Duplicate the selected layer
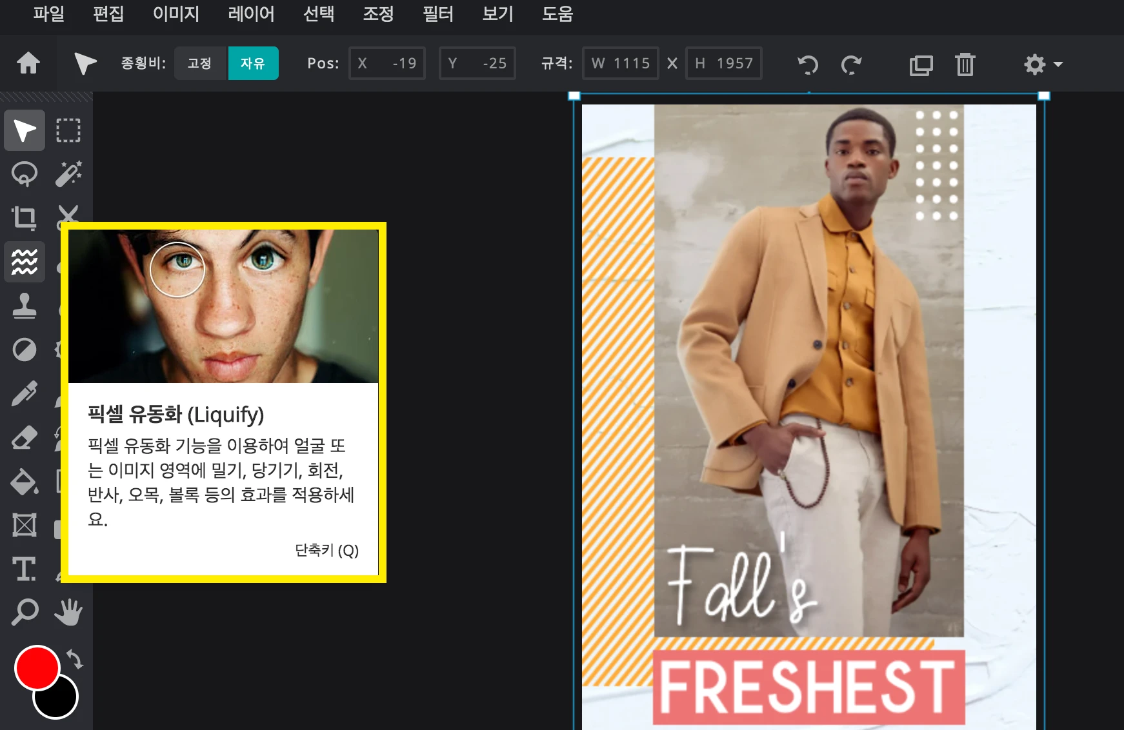 tap(921, 64)
